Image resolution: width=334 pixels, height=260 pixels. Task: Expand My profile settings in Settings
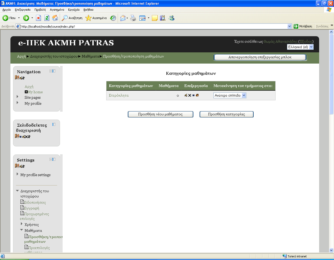pyautogui.click(x=17, y=174)
